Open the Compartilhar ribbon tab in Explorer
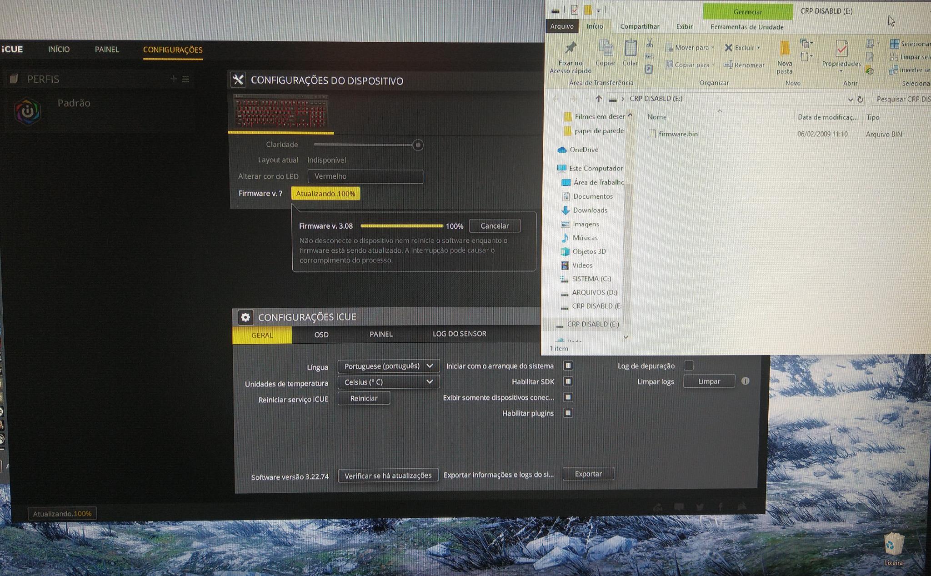Screen dimensions: 931x576 [640, 26]
